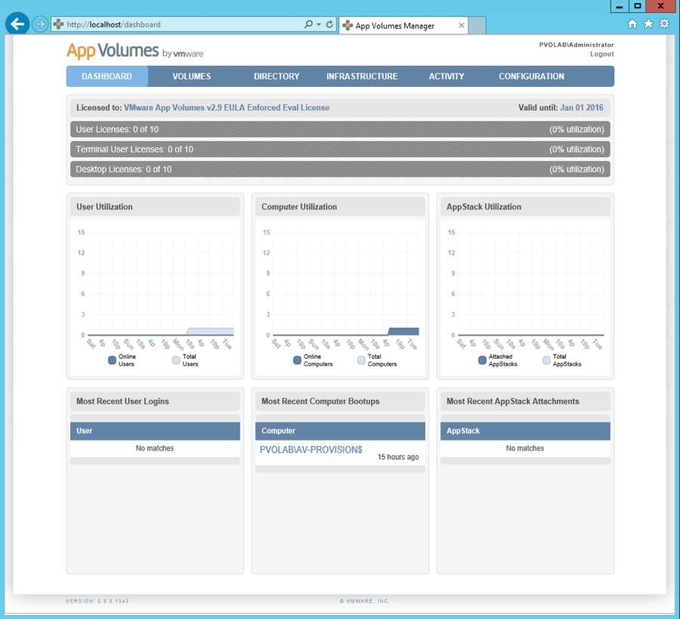View the Activity tab
Viewport: 680px width, 619px height.
[x=447, y=76]
